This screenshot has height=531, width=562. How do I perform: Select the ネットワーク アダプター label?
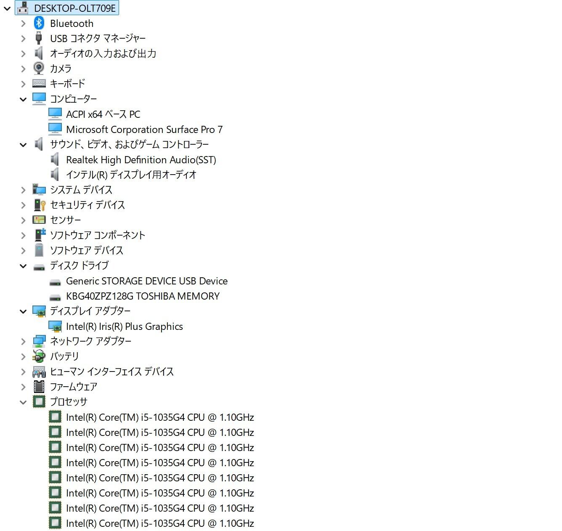tap(91, 341)
